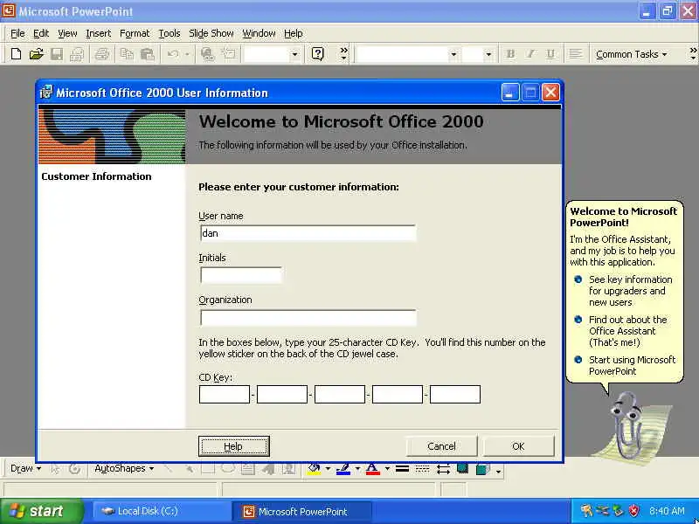
Task: Click the Print icon in toolbar
Action: (101, 54)
